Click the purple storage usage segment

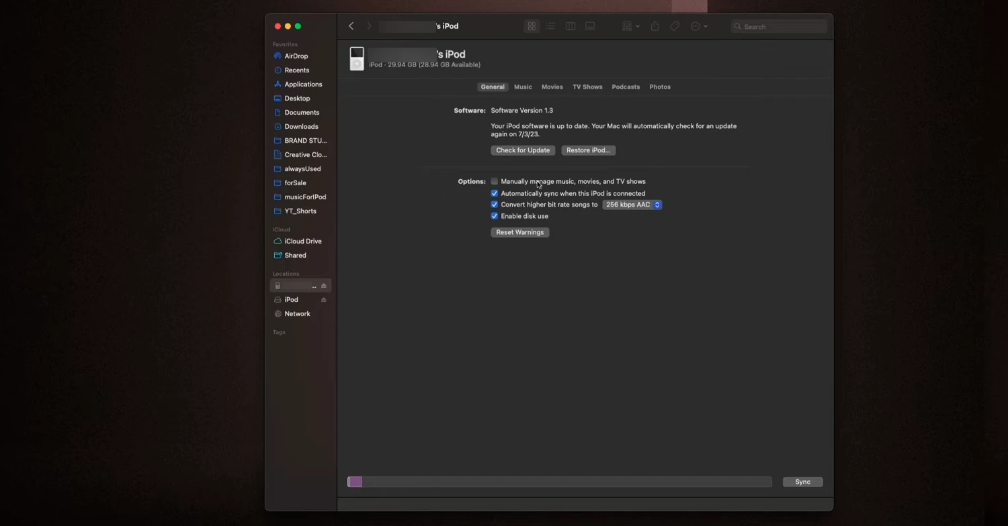click(x=355, y=482)
